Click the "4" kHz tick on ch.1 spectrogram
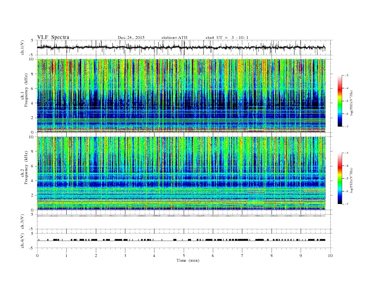The image size is (372, 287). [x=33, y=103]
